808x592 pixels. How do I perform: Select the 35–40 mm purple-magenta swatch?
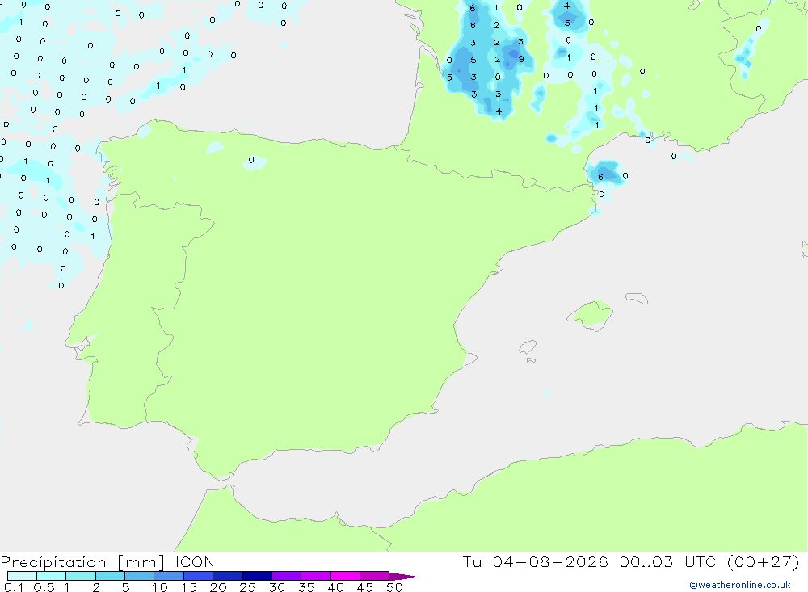(x=315, y=576)
